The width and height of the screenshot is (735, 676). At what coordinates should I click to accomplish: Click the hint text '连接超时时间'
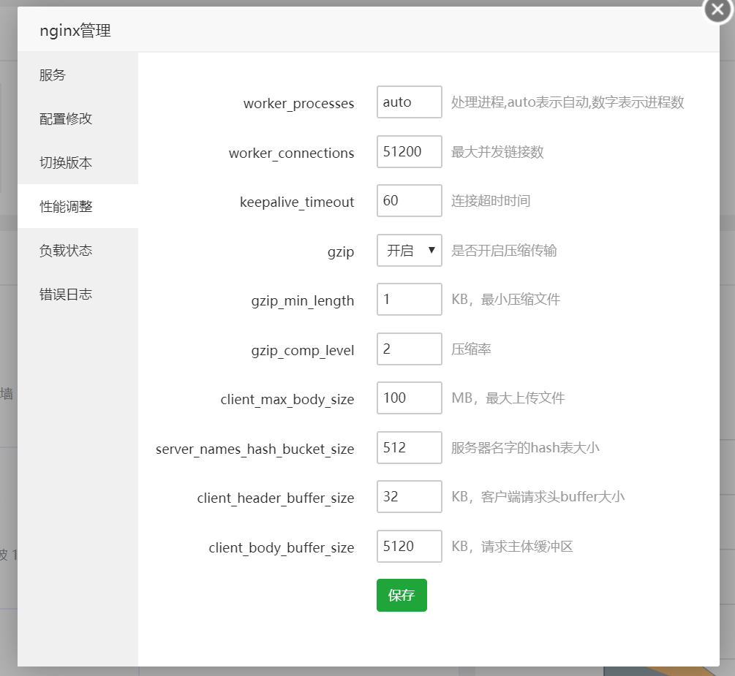coord(491,201)
